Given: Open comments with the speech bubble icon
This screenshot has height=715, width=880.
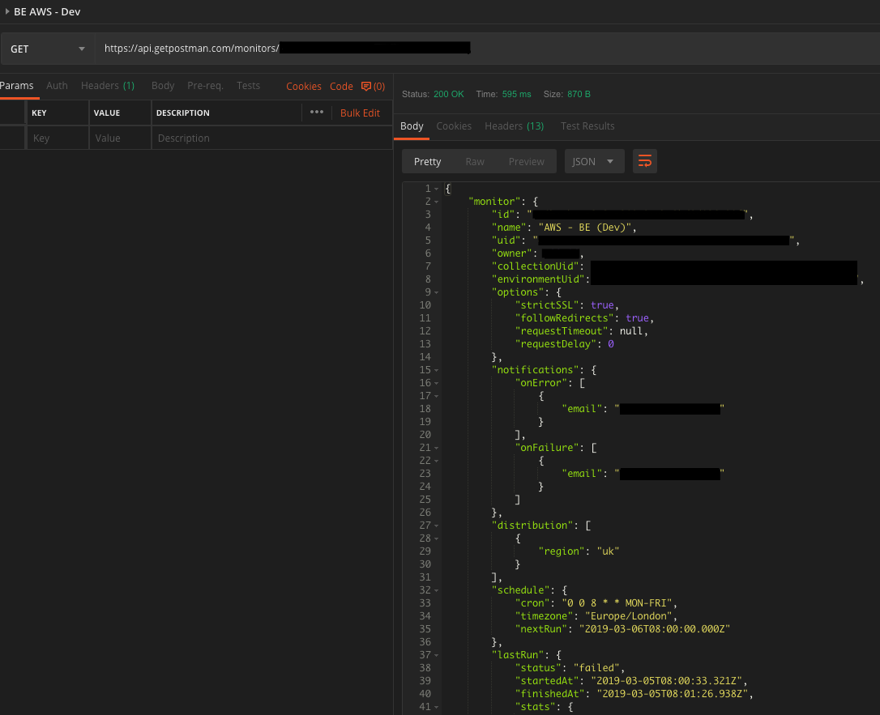Looking at the screenshot, I should tap(372, 86).
